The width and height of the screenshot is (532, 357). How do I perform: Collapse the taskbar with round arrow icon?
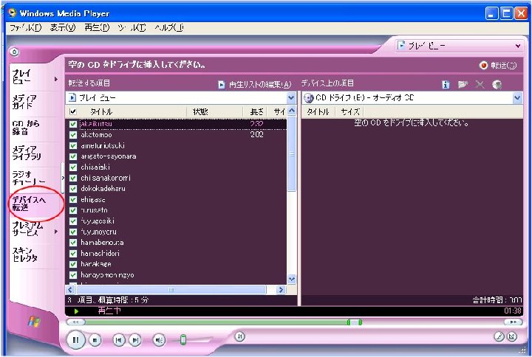[14, 52]
